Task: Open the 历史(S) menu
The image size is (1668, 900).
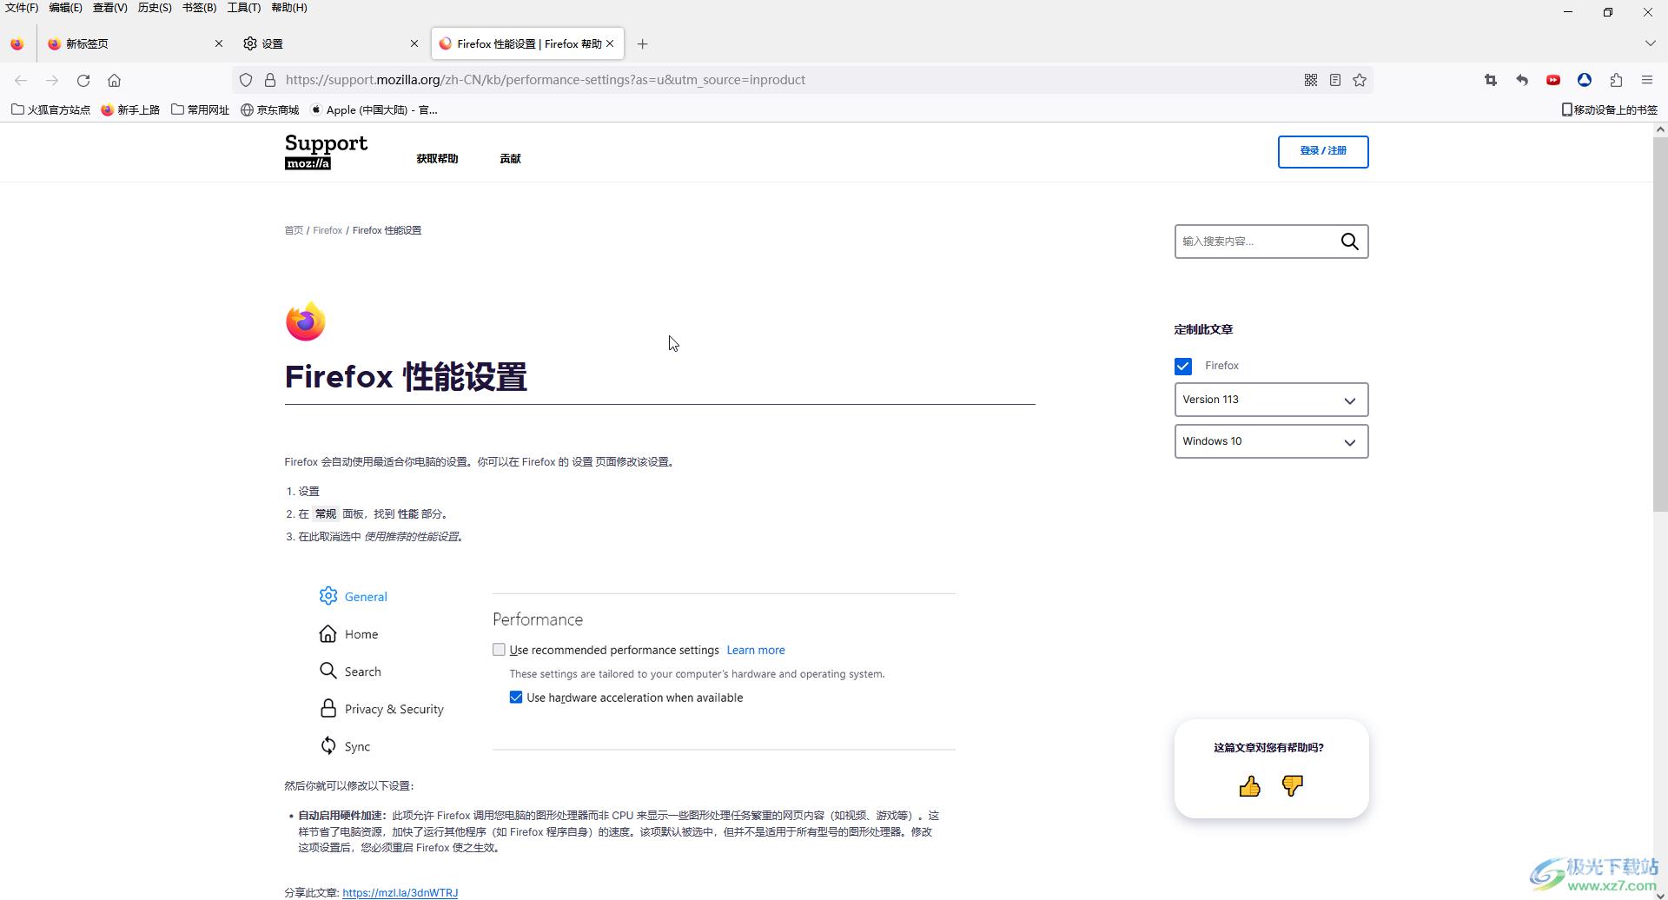Action: [x=155, y=8]
